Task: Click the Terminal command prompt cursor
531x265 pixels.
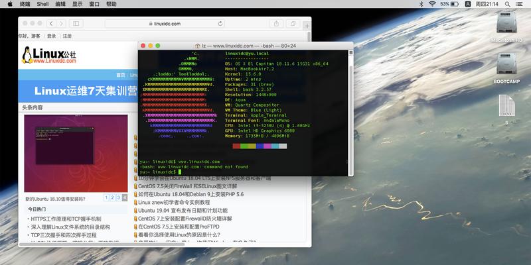Action: 180,172
